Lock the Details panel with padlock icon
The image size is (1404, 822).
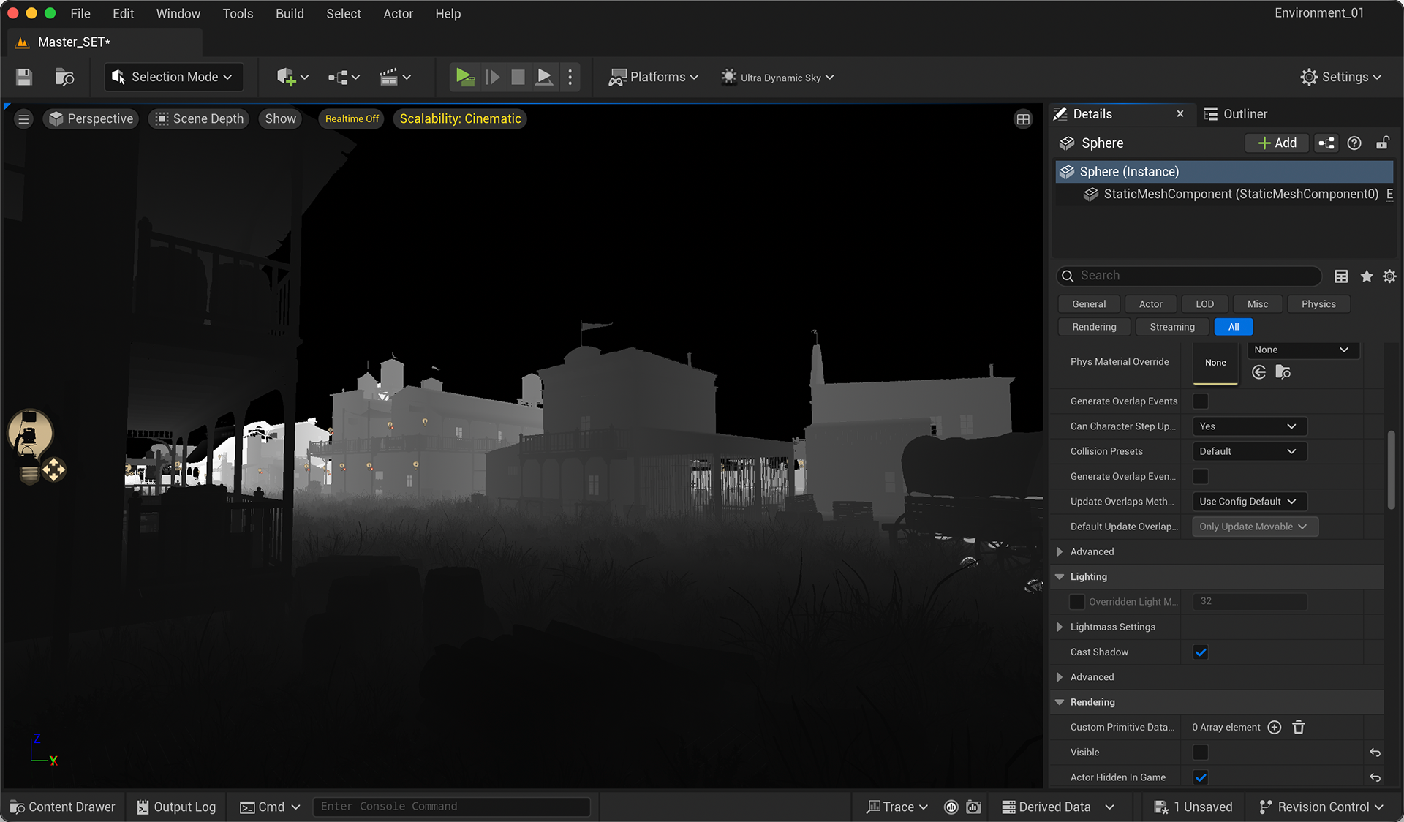click(x=1382, y=143)
